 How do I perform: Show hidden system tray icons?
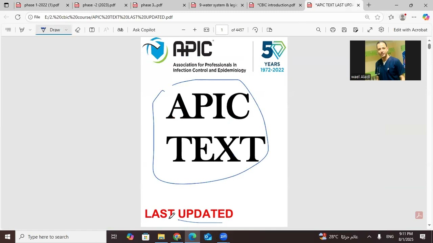point(369,237)
